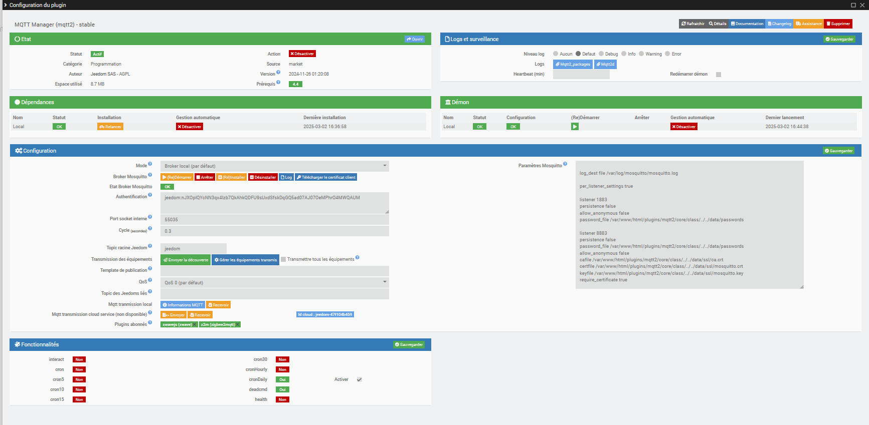Click (Re)Démarrer for Broker Mosquitto
The height and width of the screenshot is (425, 869).
tap(177, 177)
